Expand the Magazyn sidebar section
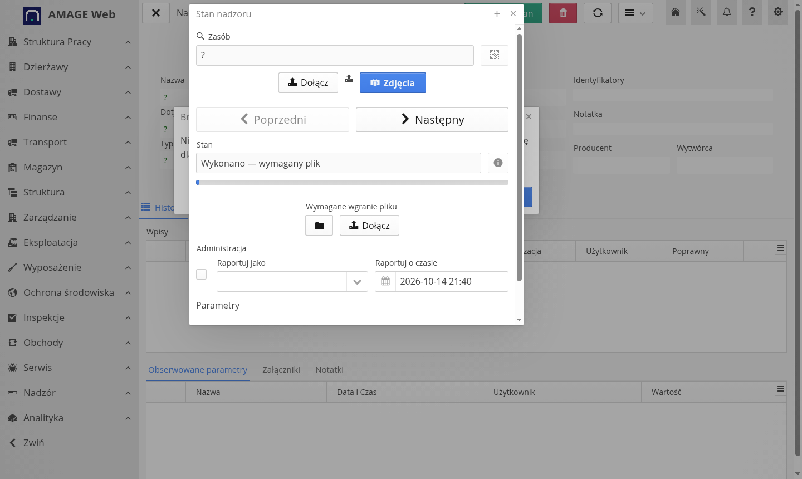This screenshot has width=802, height=479. tap(69, 167)
